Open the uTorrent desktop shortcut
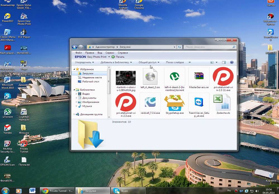 [x=8, y=113]
